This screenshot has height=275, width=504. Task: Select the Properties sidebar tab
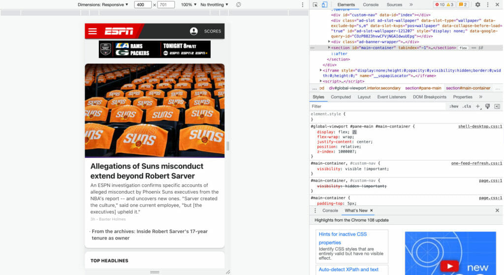(463, 97)
